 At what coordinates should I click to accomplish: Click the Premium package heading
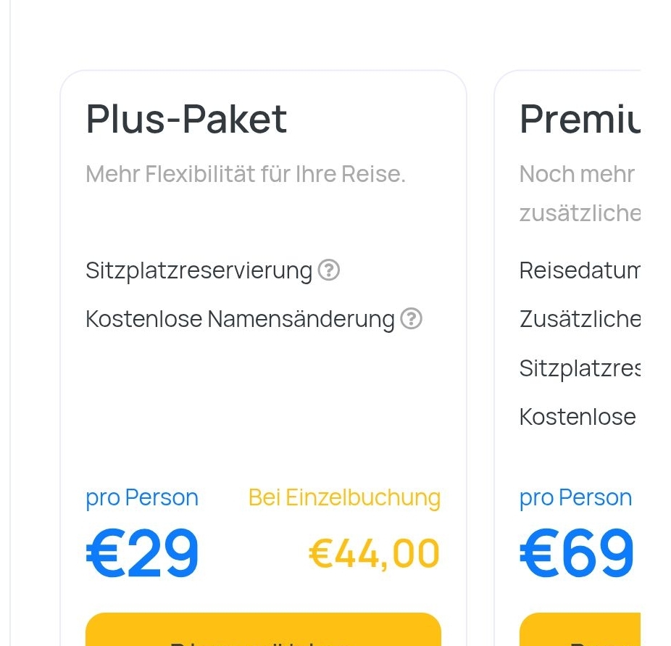(580, 119)
